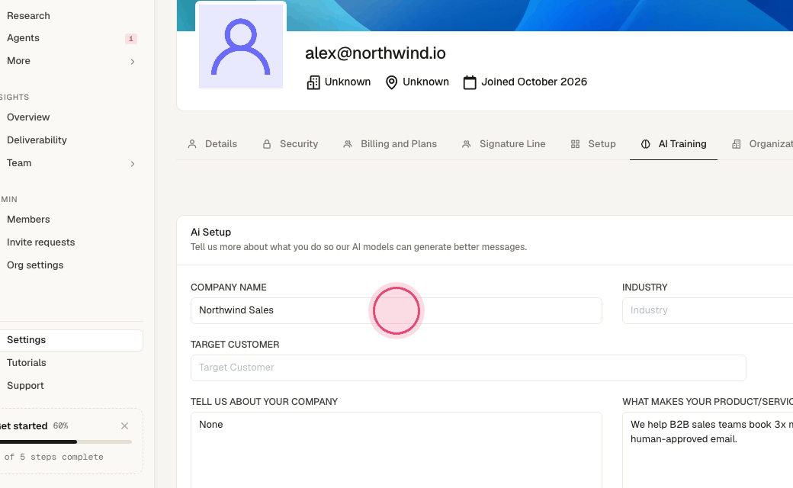
Task: Click the building icon next to first Unknown
Action: (313, 82)
